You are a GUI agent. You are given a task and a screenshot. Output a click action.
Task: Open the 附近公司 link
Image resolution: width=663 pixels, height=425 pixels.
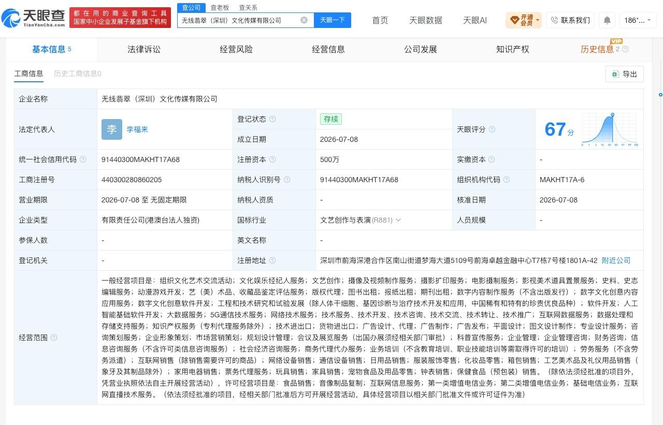pos(616,260)
